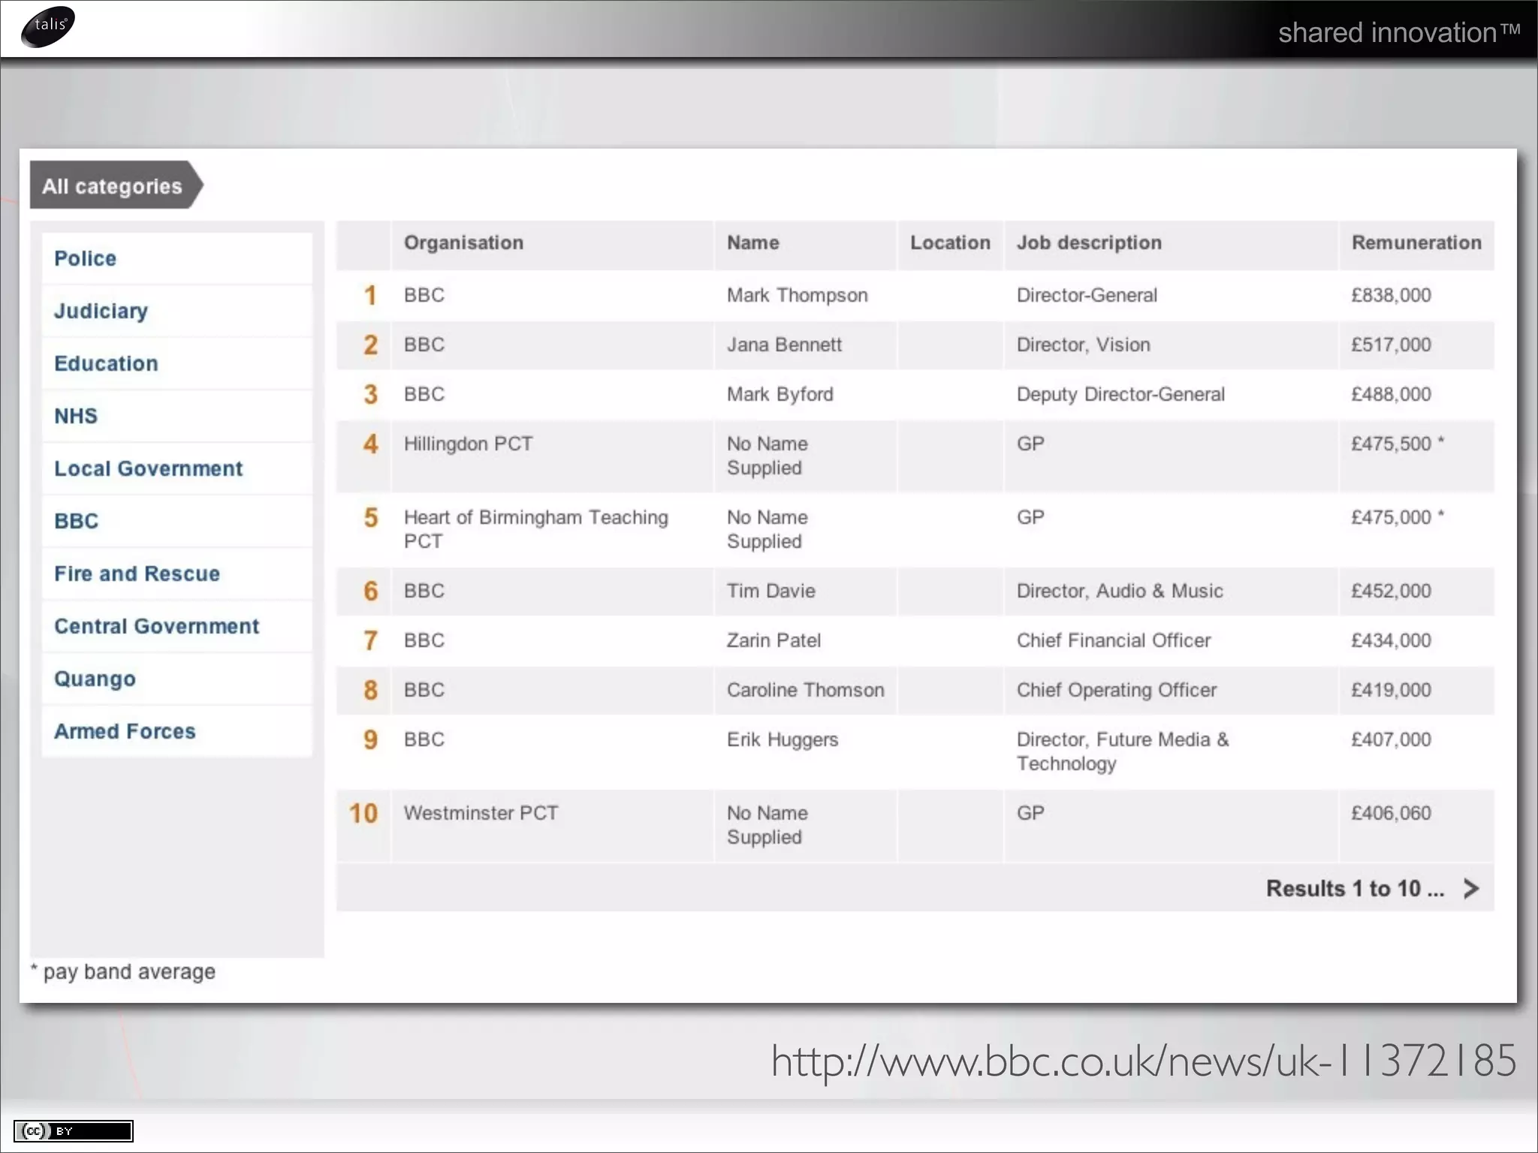Select the All categories tab
The image size is (1538, 1153).
pyautogui.click(x=113, y=185)
